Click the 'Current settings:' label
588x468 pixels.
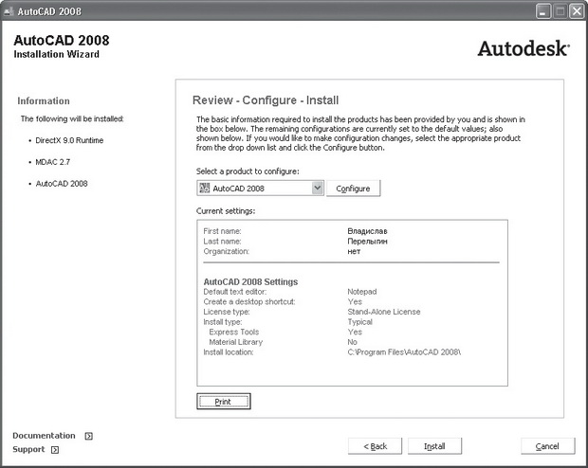tap(226, 211)
